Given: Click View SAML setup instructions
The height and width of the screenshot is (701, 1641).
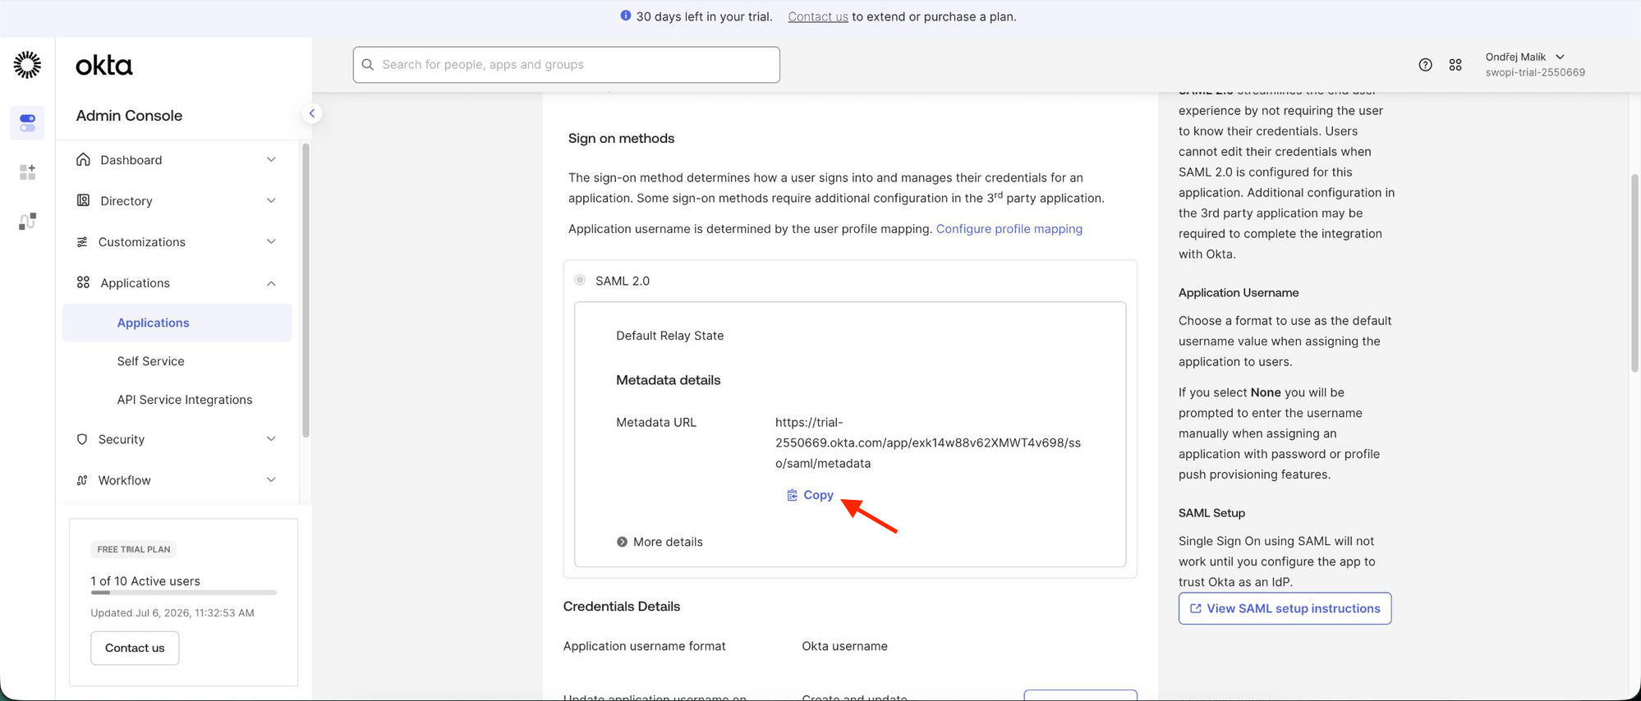Looking at the screenshot, I should point(1285,608).
